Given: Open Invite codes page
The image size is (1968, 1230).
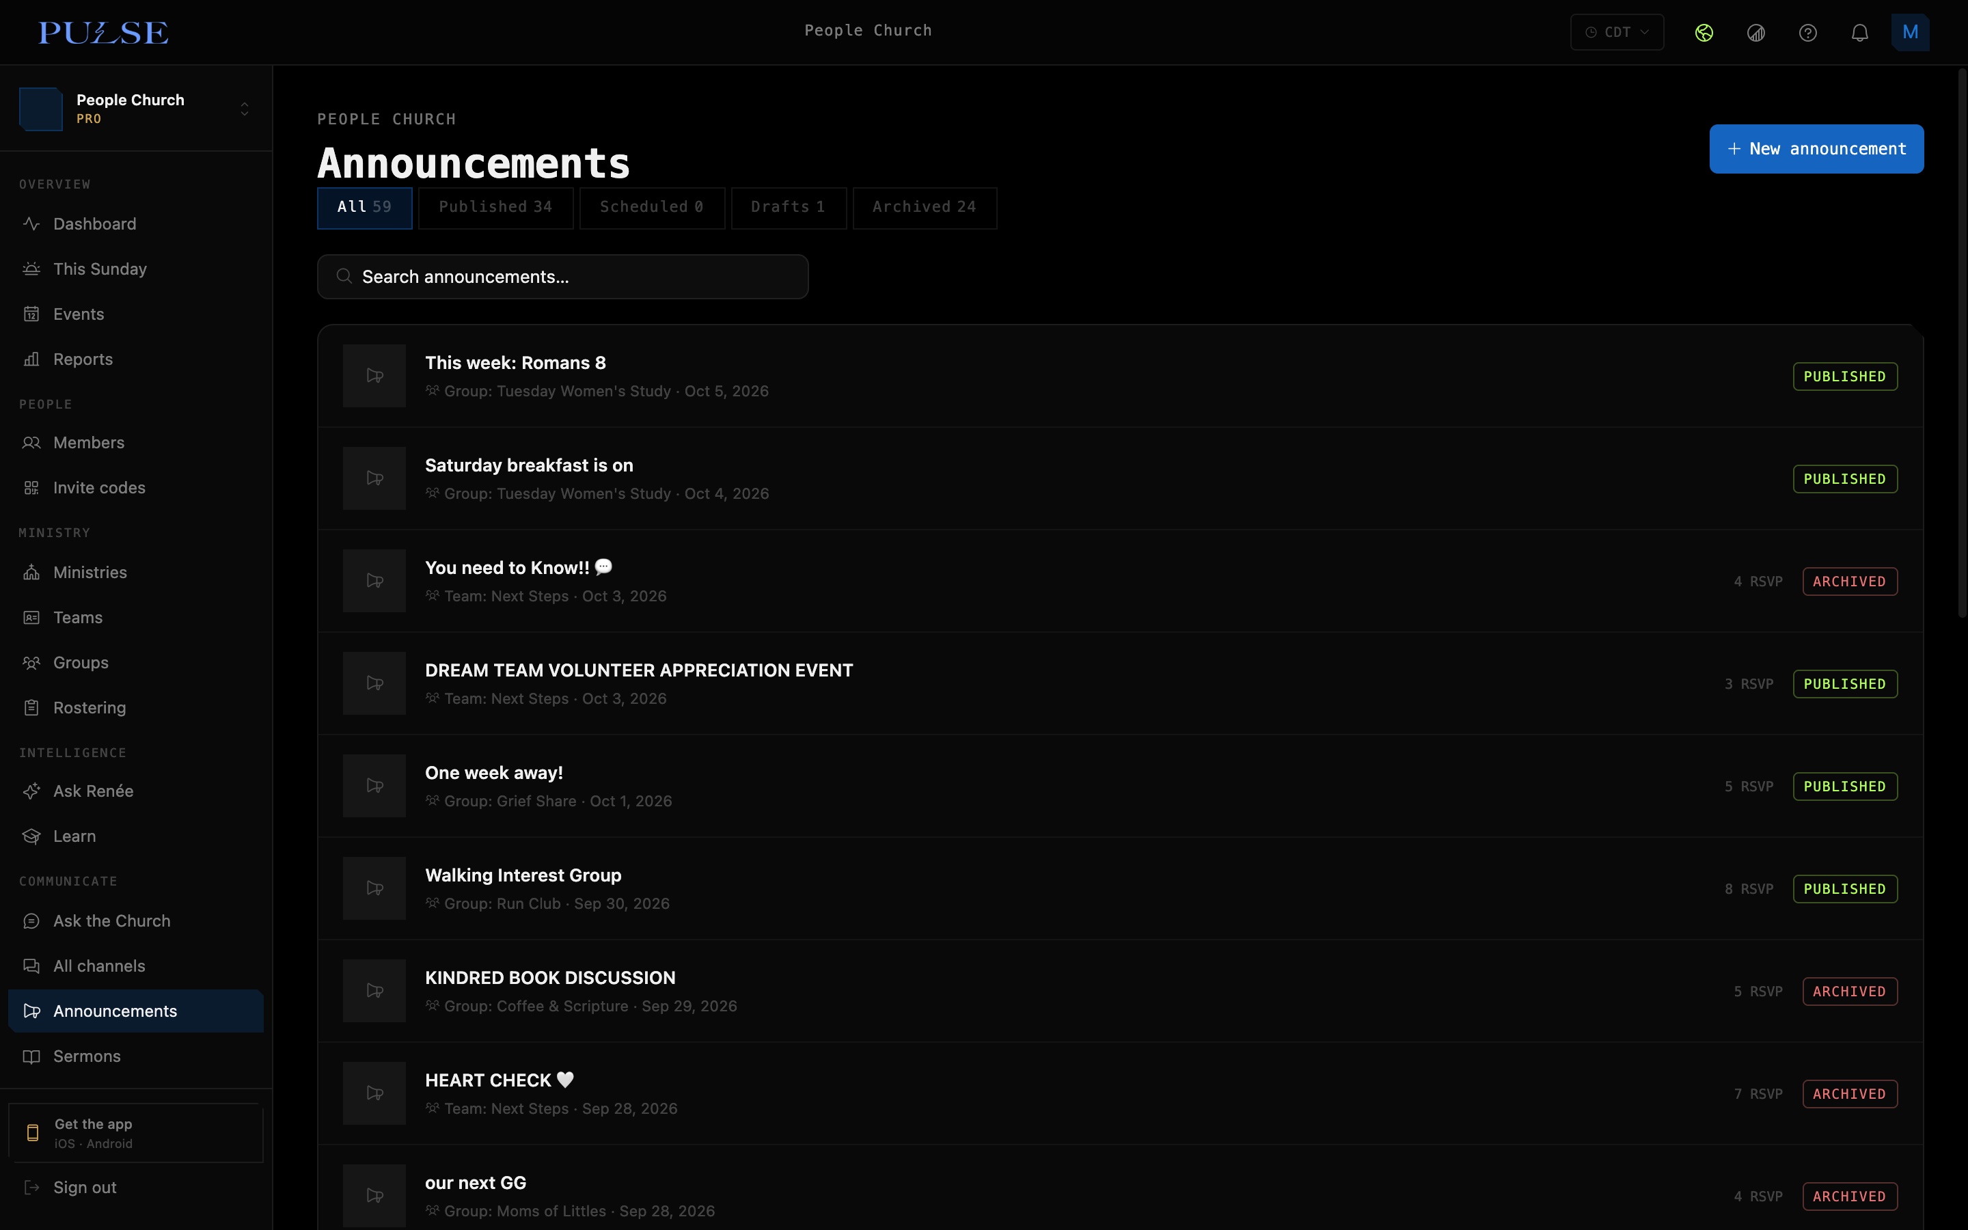Looking at the screenshot, I should coord(136,487).
